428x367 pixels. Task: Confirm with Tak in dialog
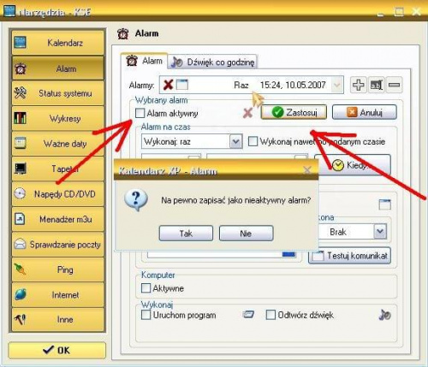pos(186,234)
